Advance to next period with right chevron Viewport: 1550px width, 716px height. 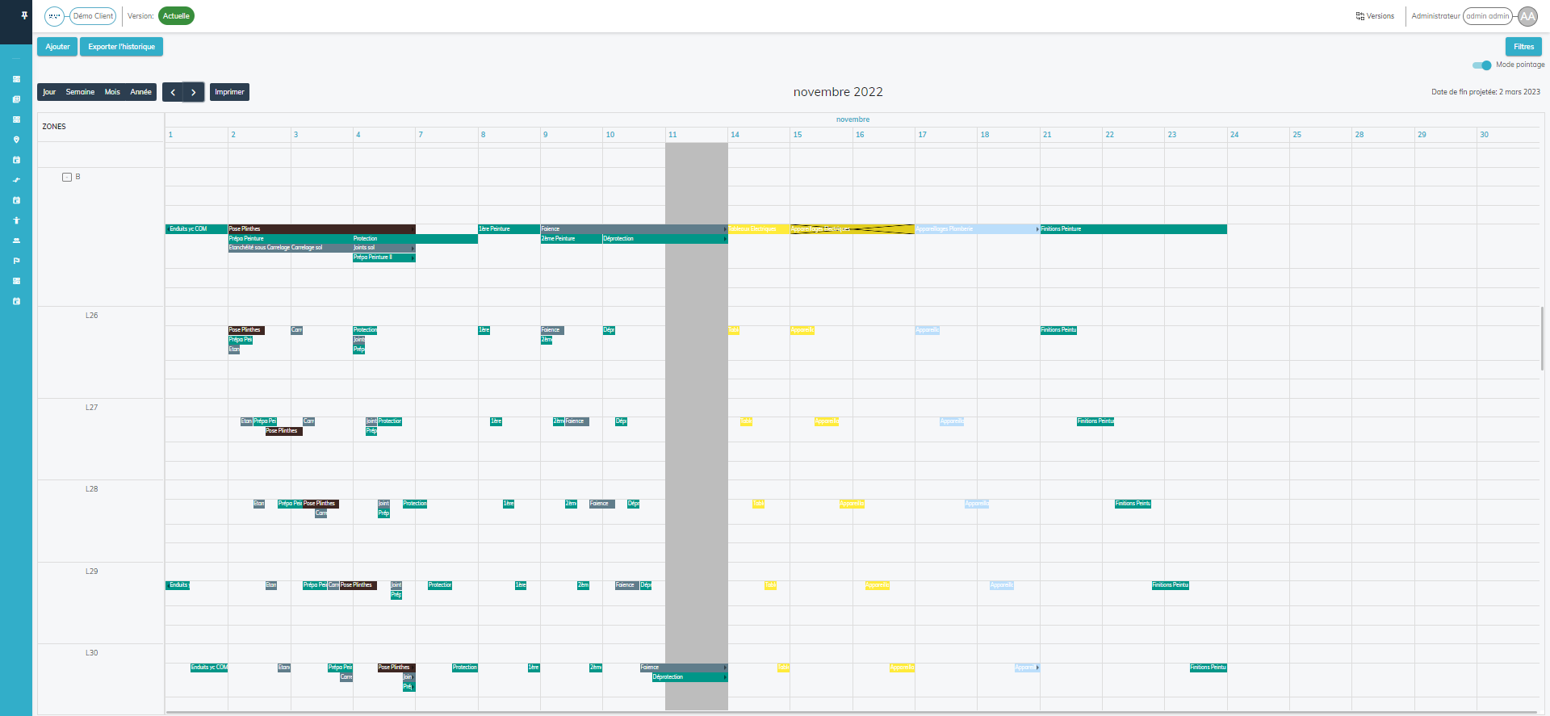coord(194,92)
